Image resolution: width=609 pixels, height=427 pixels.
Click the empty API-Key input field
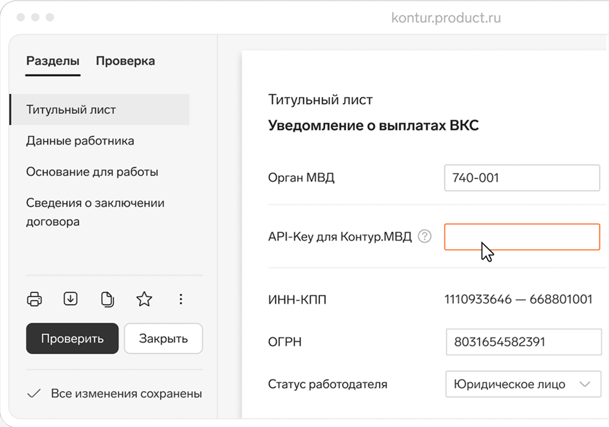click(x=522, y=237)
